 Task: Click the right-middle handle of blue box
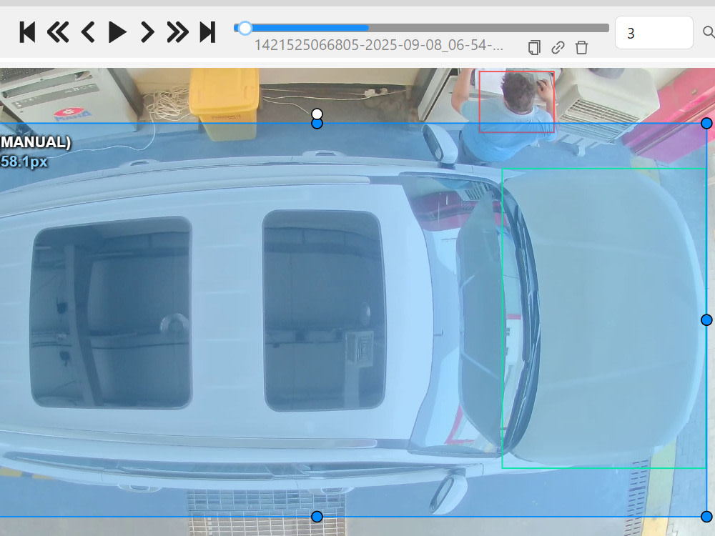(x=706, y=320)
